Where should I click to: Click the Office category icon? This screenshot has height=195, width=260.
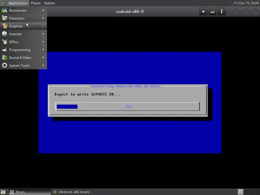click(5, 42)
